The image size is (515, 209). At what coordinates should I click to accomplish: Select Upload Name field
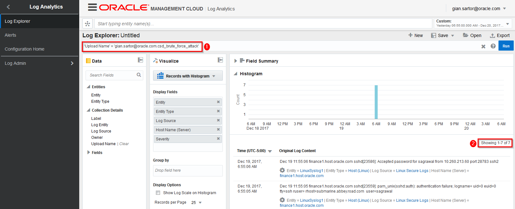(x=103, y=144)
